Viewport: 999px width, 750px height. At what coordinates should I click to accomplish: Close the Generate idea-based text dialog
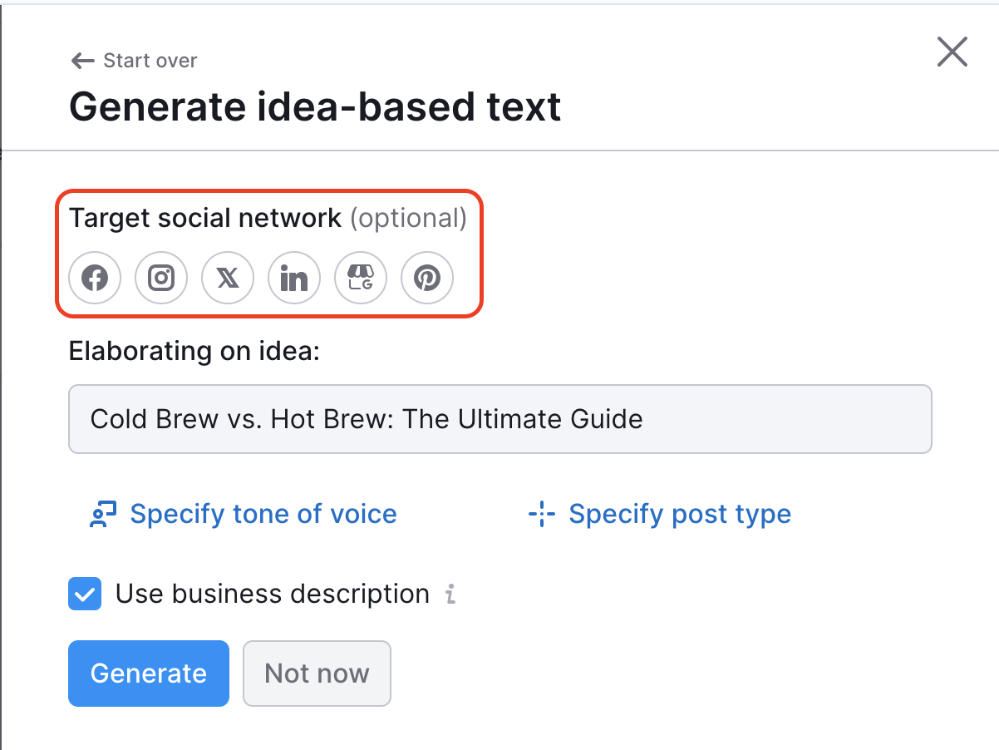(952, 52)
